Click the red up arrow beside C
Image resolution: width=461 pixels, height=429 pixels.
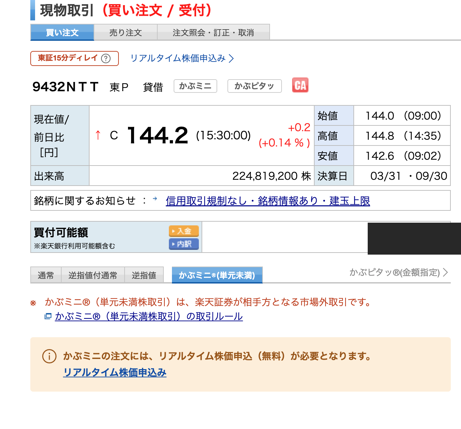pos(98,135)
